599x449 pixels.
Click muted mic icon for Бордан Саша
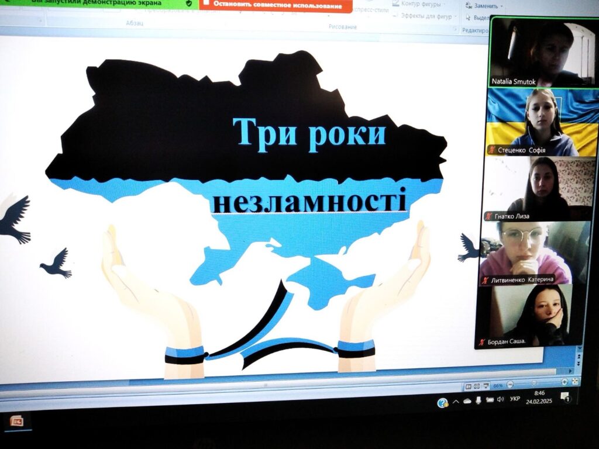click(x=482, y=341)
